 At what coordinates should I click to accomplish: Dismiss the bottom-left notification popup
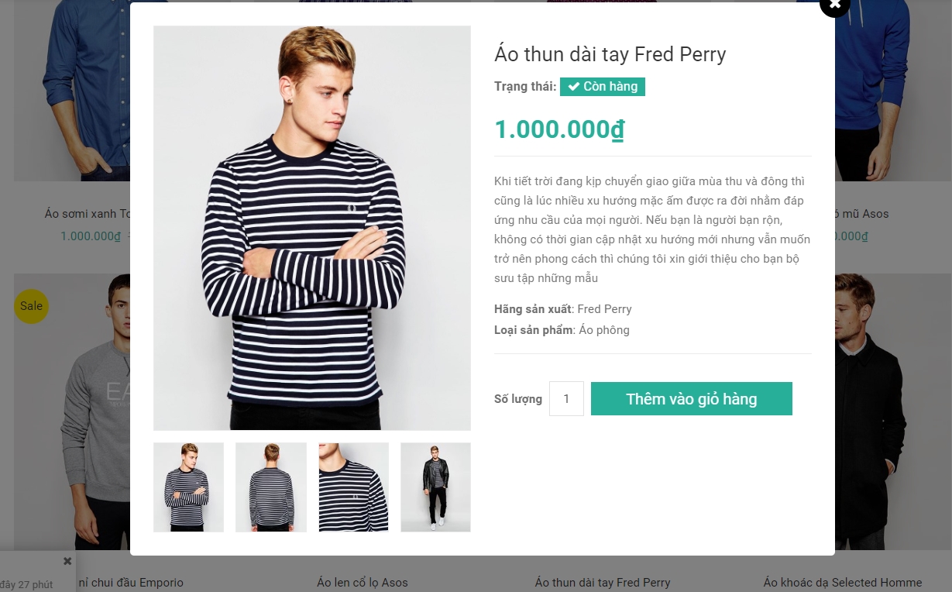(x=67, y=561)
